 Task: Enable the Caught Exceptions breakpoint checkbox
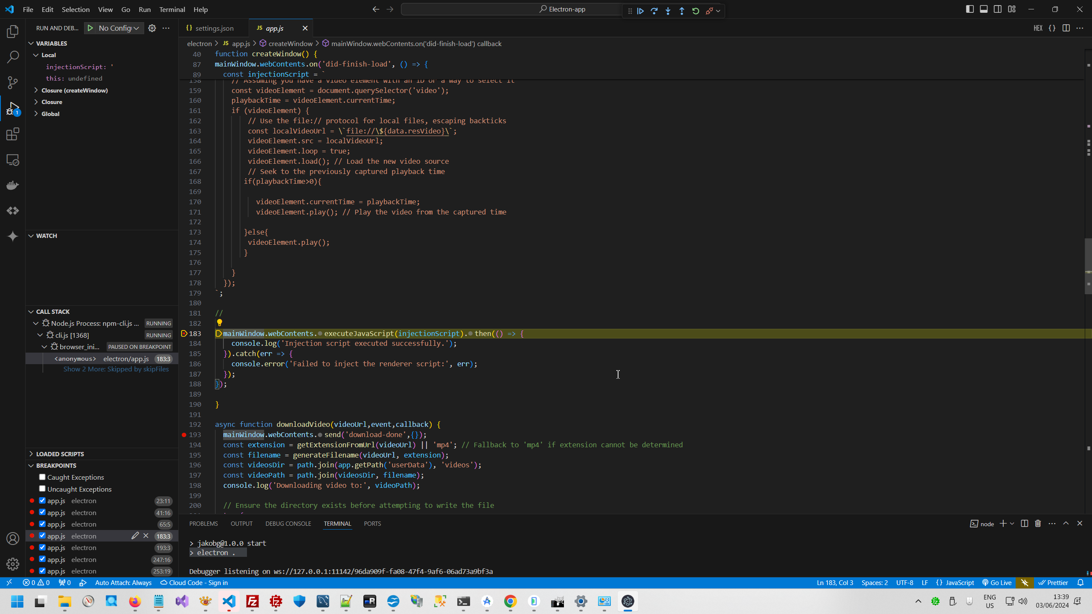pos(42,477)
